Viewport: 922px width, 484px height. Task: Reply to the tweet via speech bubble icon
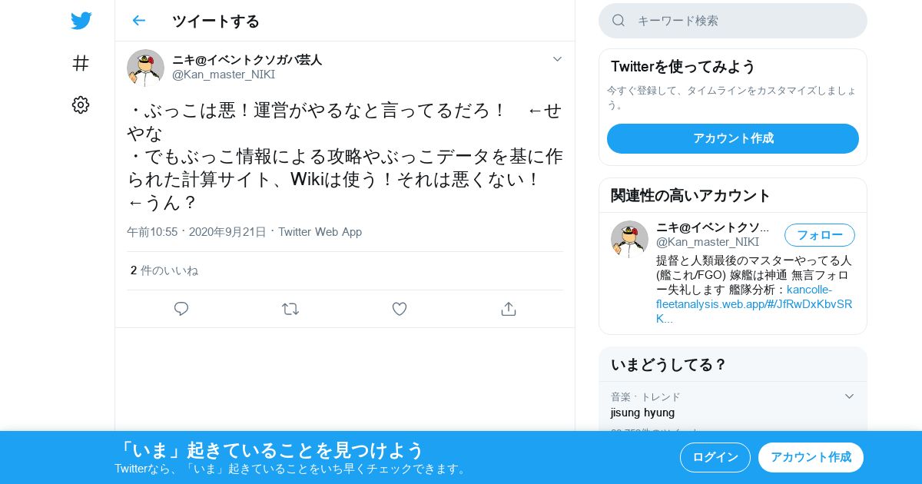181,309
